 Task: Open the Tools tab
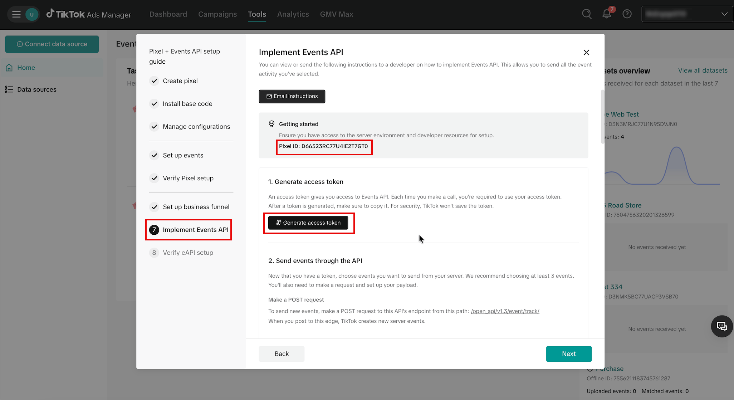pyautogui.click(x=257, y=14)
